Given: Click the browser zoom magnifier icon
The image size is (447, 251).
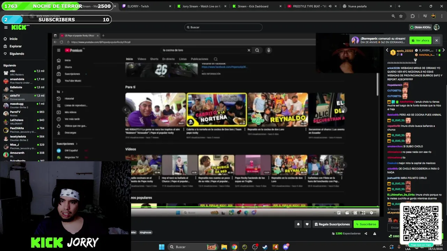Looking at the screenshot, I should [x=393, y=16].
